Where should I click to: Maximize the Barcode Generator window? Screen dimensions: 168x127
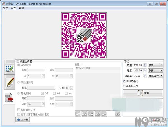point(156,4)
